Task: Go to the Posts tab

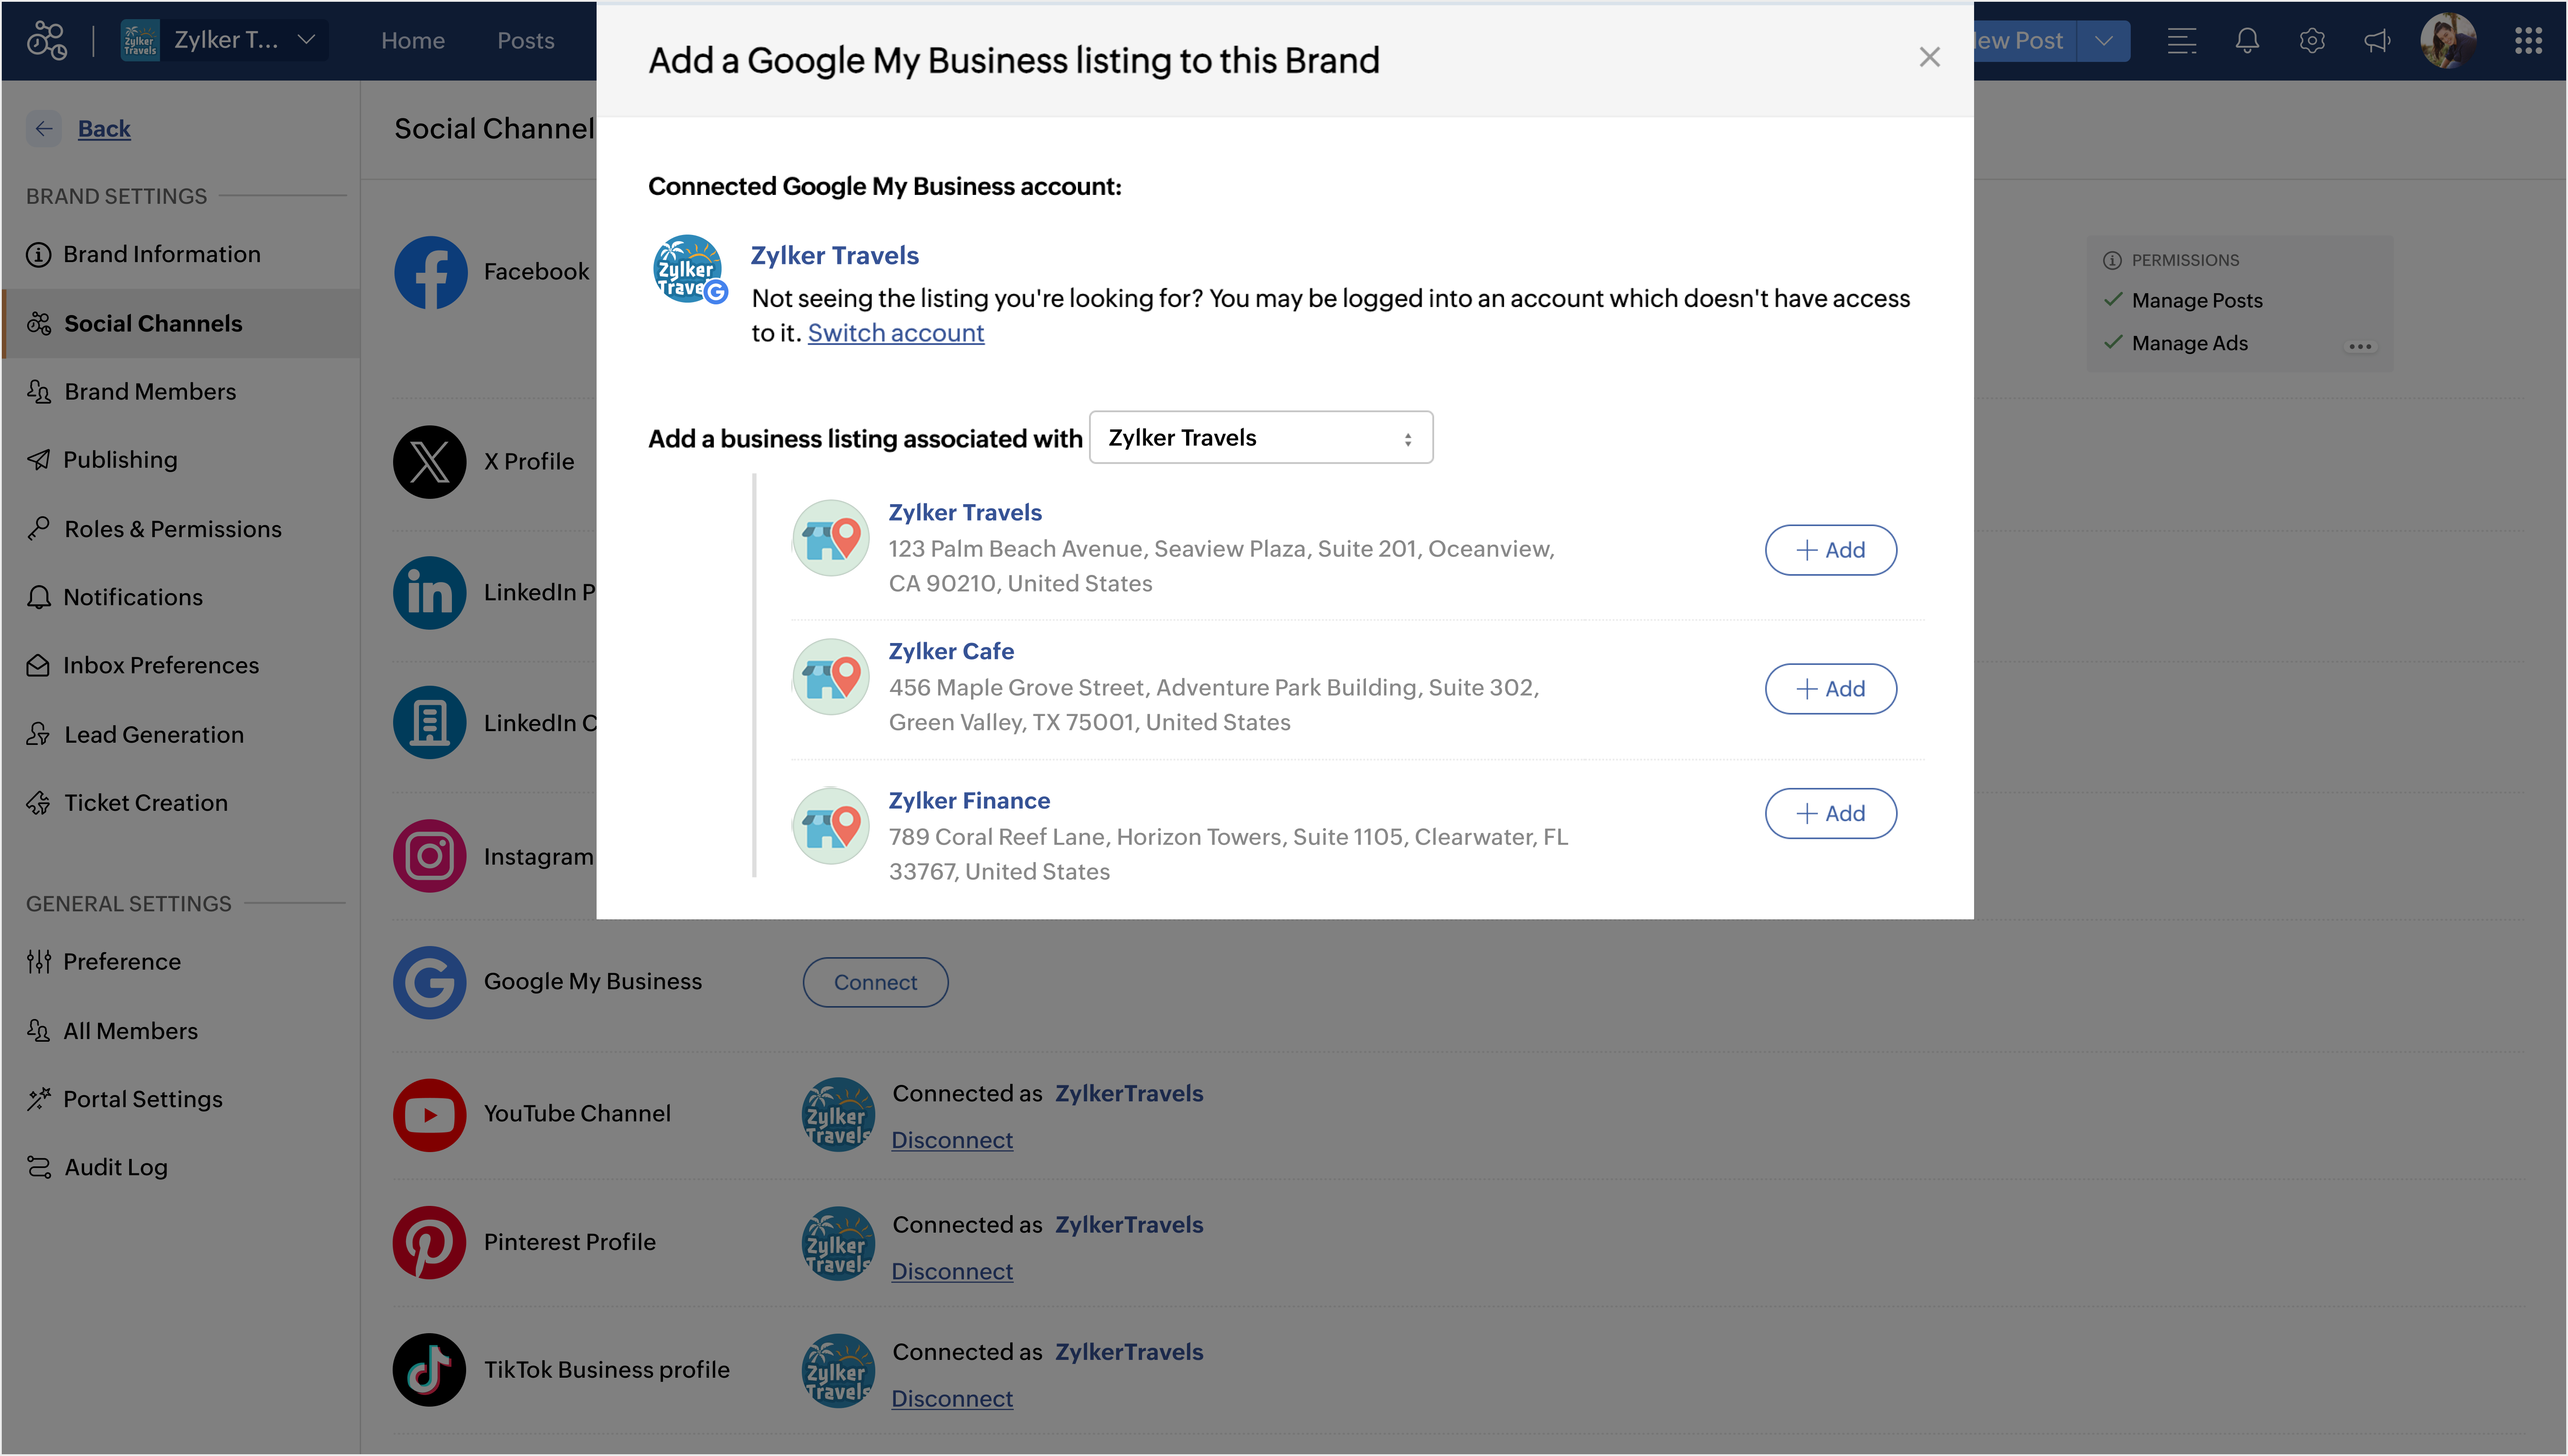Action: point(525,40)
